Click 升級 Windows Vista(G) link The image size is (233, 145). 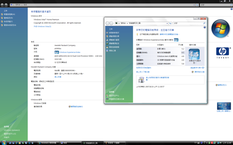(x=42, y=26)
